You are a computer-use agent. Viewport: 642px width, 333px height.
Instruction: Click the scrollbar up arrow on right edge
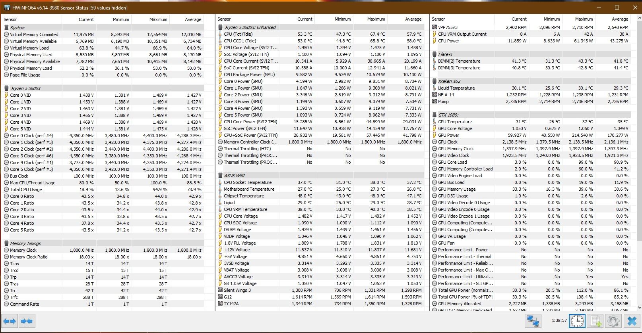(x=638, y=19)
